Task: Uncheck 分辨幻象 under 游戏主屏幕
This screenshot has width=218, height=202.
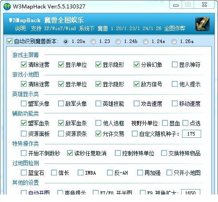Action: pyautogui.click(x=136, y=65)
